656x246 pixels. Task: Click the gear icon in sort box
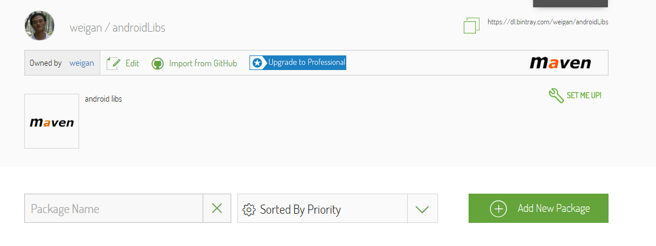tap(249, 209)
